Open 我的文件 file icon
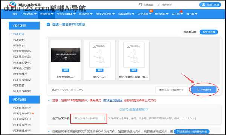Viewport: 226px width, 135px height. pyautogui.click(x=158, y=4)
